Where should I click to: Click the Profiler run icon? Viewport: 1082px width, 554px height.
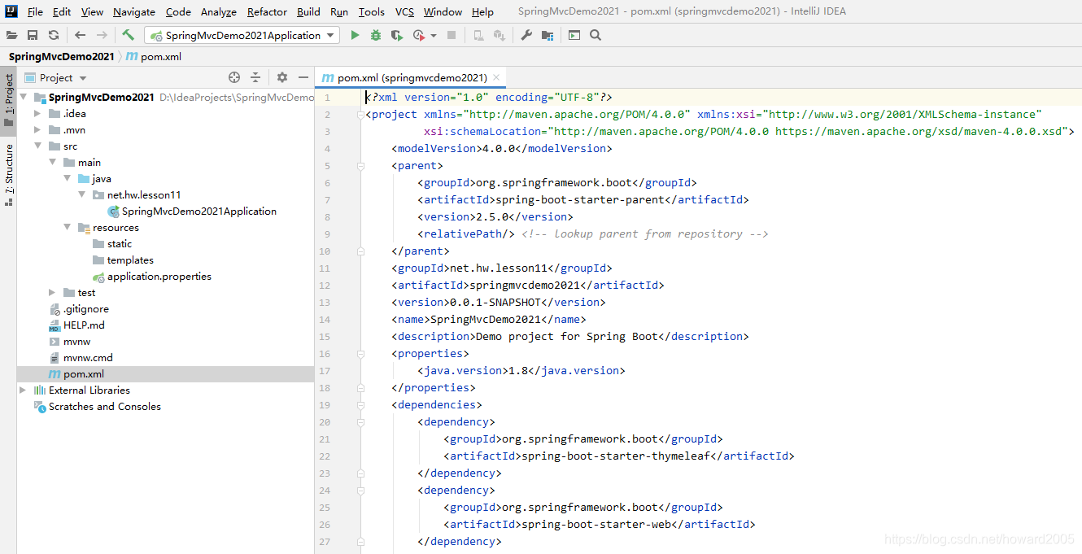point(419,35)
